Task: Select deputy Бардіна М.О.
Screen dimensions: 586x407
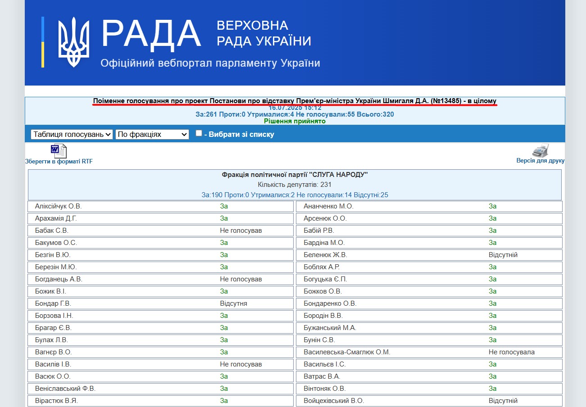Action: click(324, 243)
